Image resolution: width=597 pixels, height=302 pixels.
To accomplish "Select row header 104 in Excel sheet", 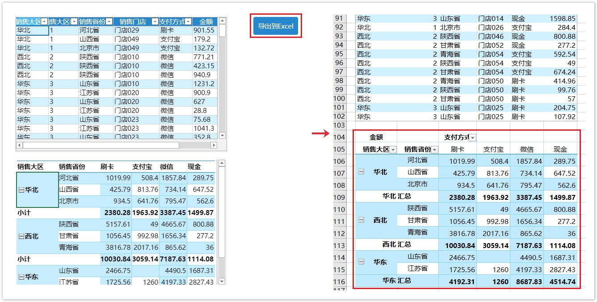I will [340, 137].
